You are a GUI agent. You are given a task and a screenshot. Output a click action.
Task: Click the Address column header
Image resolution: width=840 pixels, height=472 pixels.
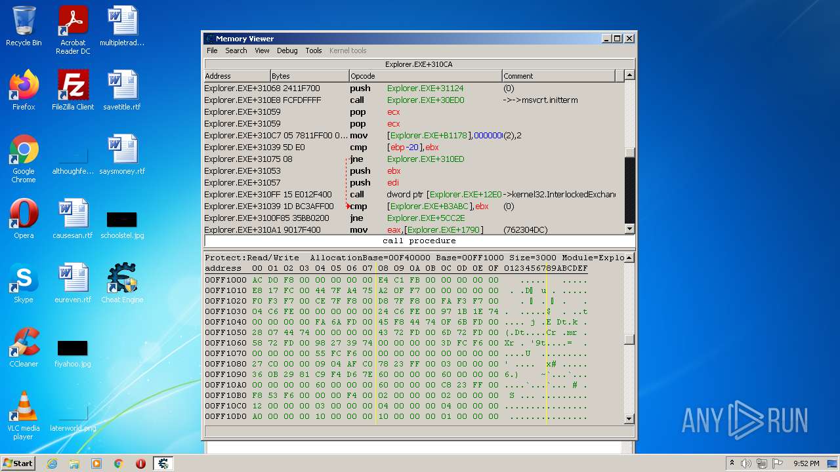pos(238,76)
